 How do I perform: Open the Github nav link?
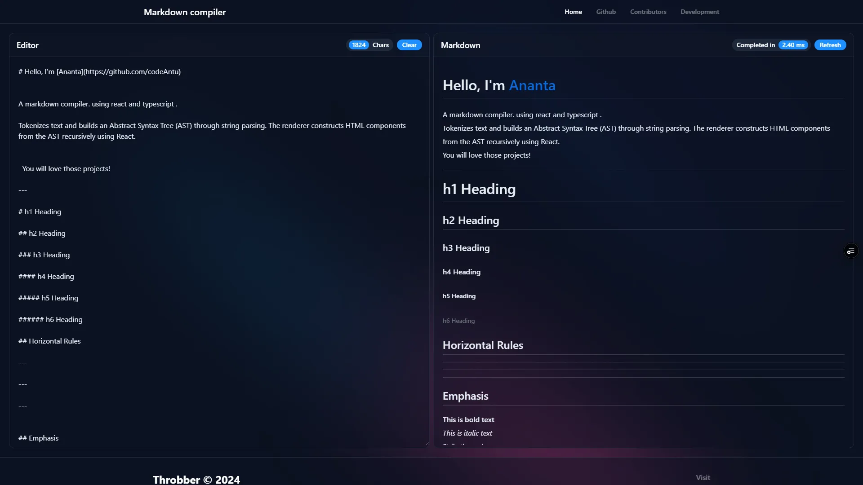tap(606, 12)
